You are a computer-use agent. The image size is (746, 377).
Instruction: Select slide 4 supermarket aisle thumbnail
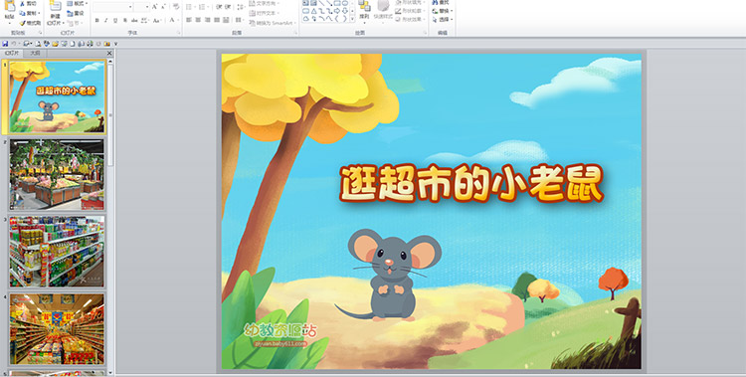pyautogui.click(x=57, y=329)
